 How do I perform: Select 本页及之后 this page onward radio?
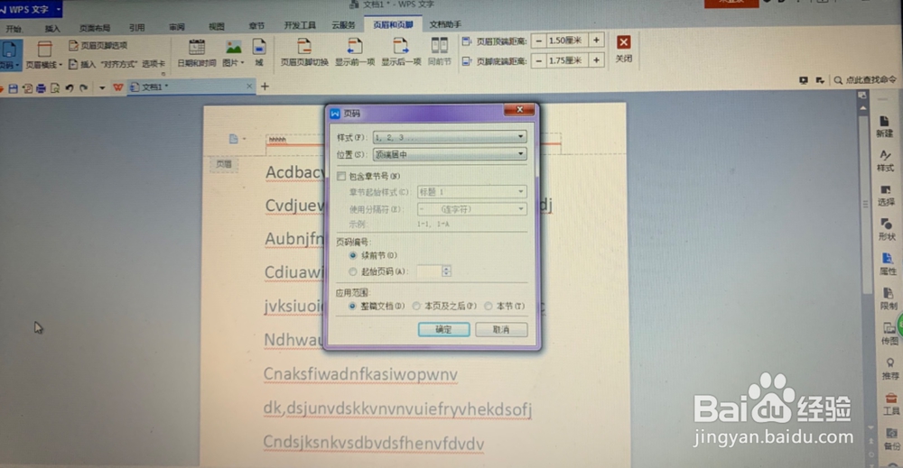click(416, 306)
